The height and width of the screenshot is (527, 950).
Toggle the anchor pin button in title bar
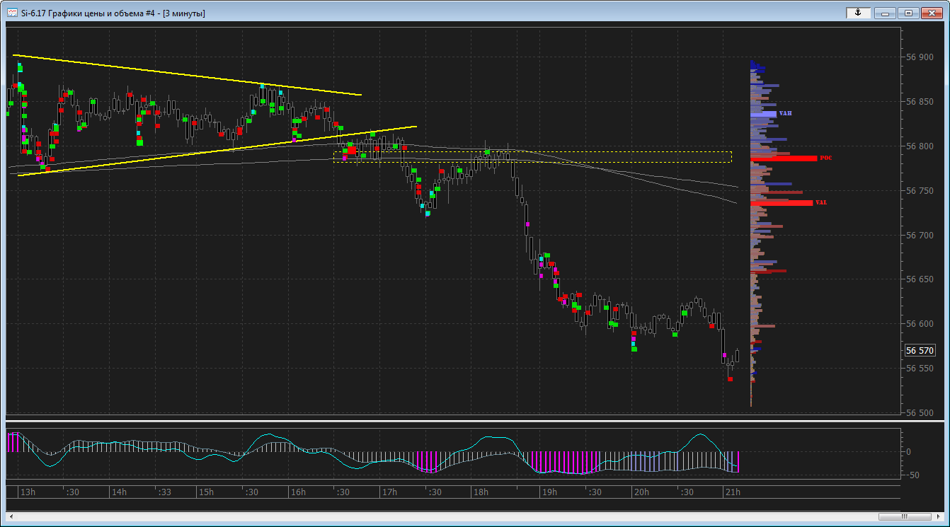[857, 13]
